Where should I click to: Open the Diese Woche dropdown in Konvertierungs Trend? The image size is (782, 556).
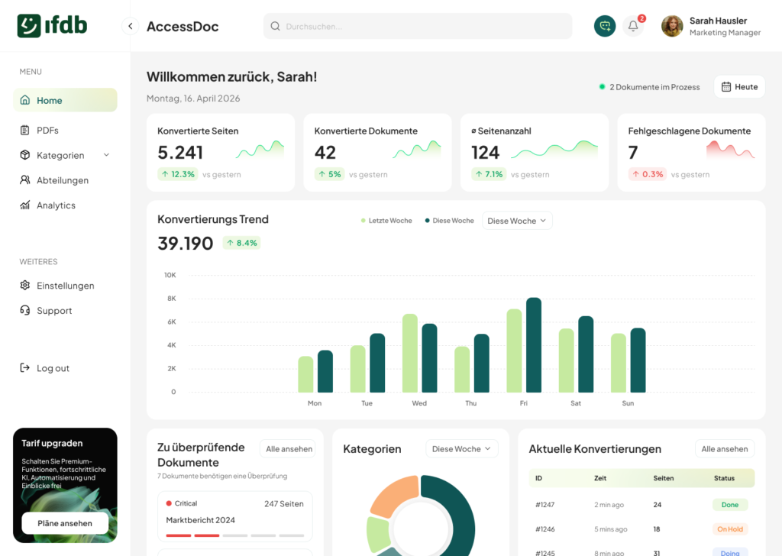pos(517,221)
